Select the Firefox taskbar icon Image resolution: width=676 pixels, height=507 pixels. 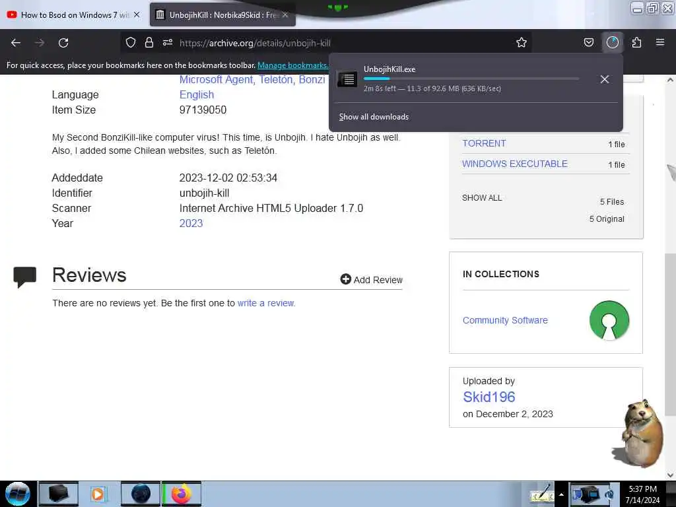[x=182, y=494]
